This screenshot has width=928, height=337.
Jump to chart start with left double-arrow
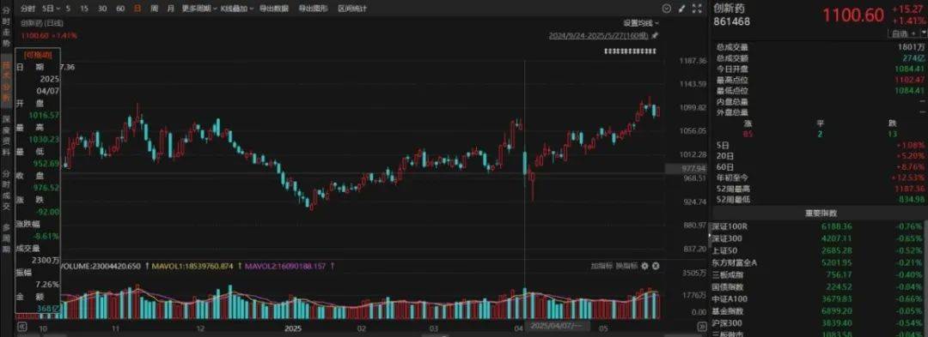tap(21, 326)
